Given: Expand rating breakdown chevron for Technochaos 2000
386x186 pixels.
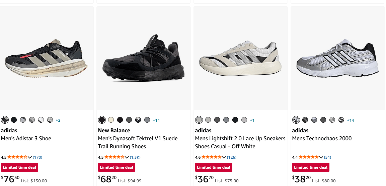Looking at the screenshot, I should coord(321,157).
